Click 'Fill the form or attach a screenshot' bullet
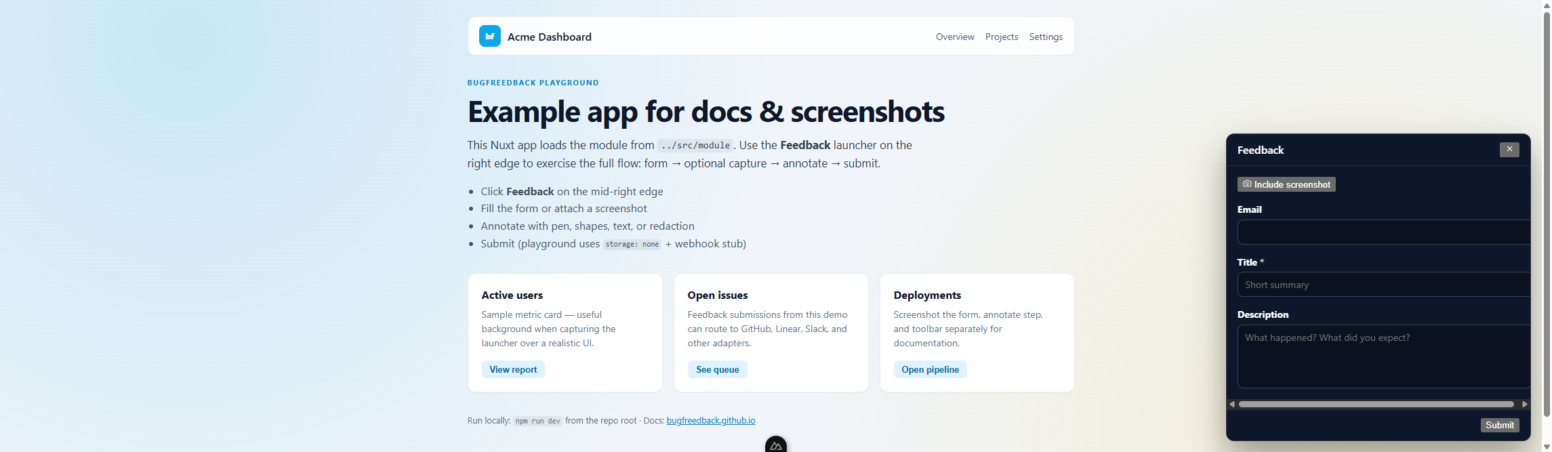The height and width of the screenshot is (452, 1552). [563, 209]
